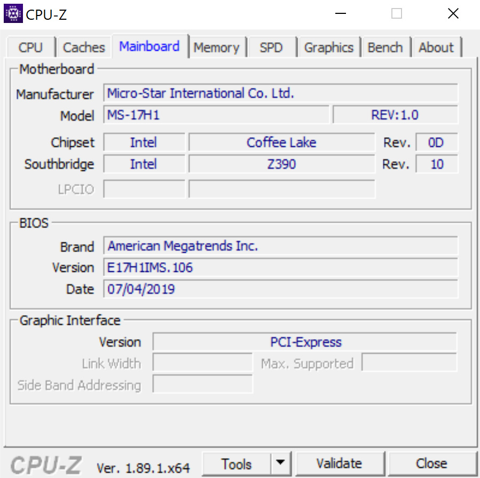Click the BIOS Brand American Megatrends Inc.
480x478 pixels.
281,246
